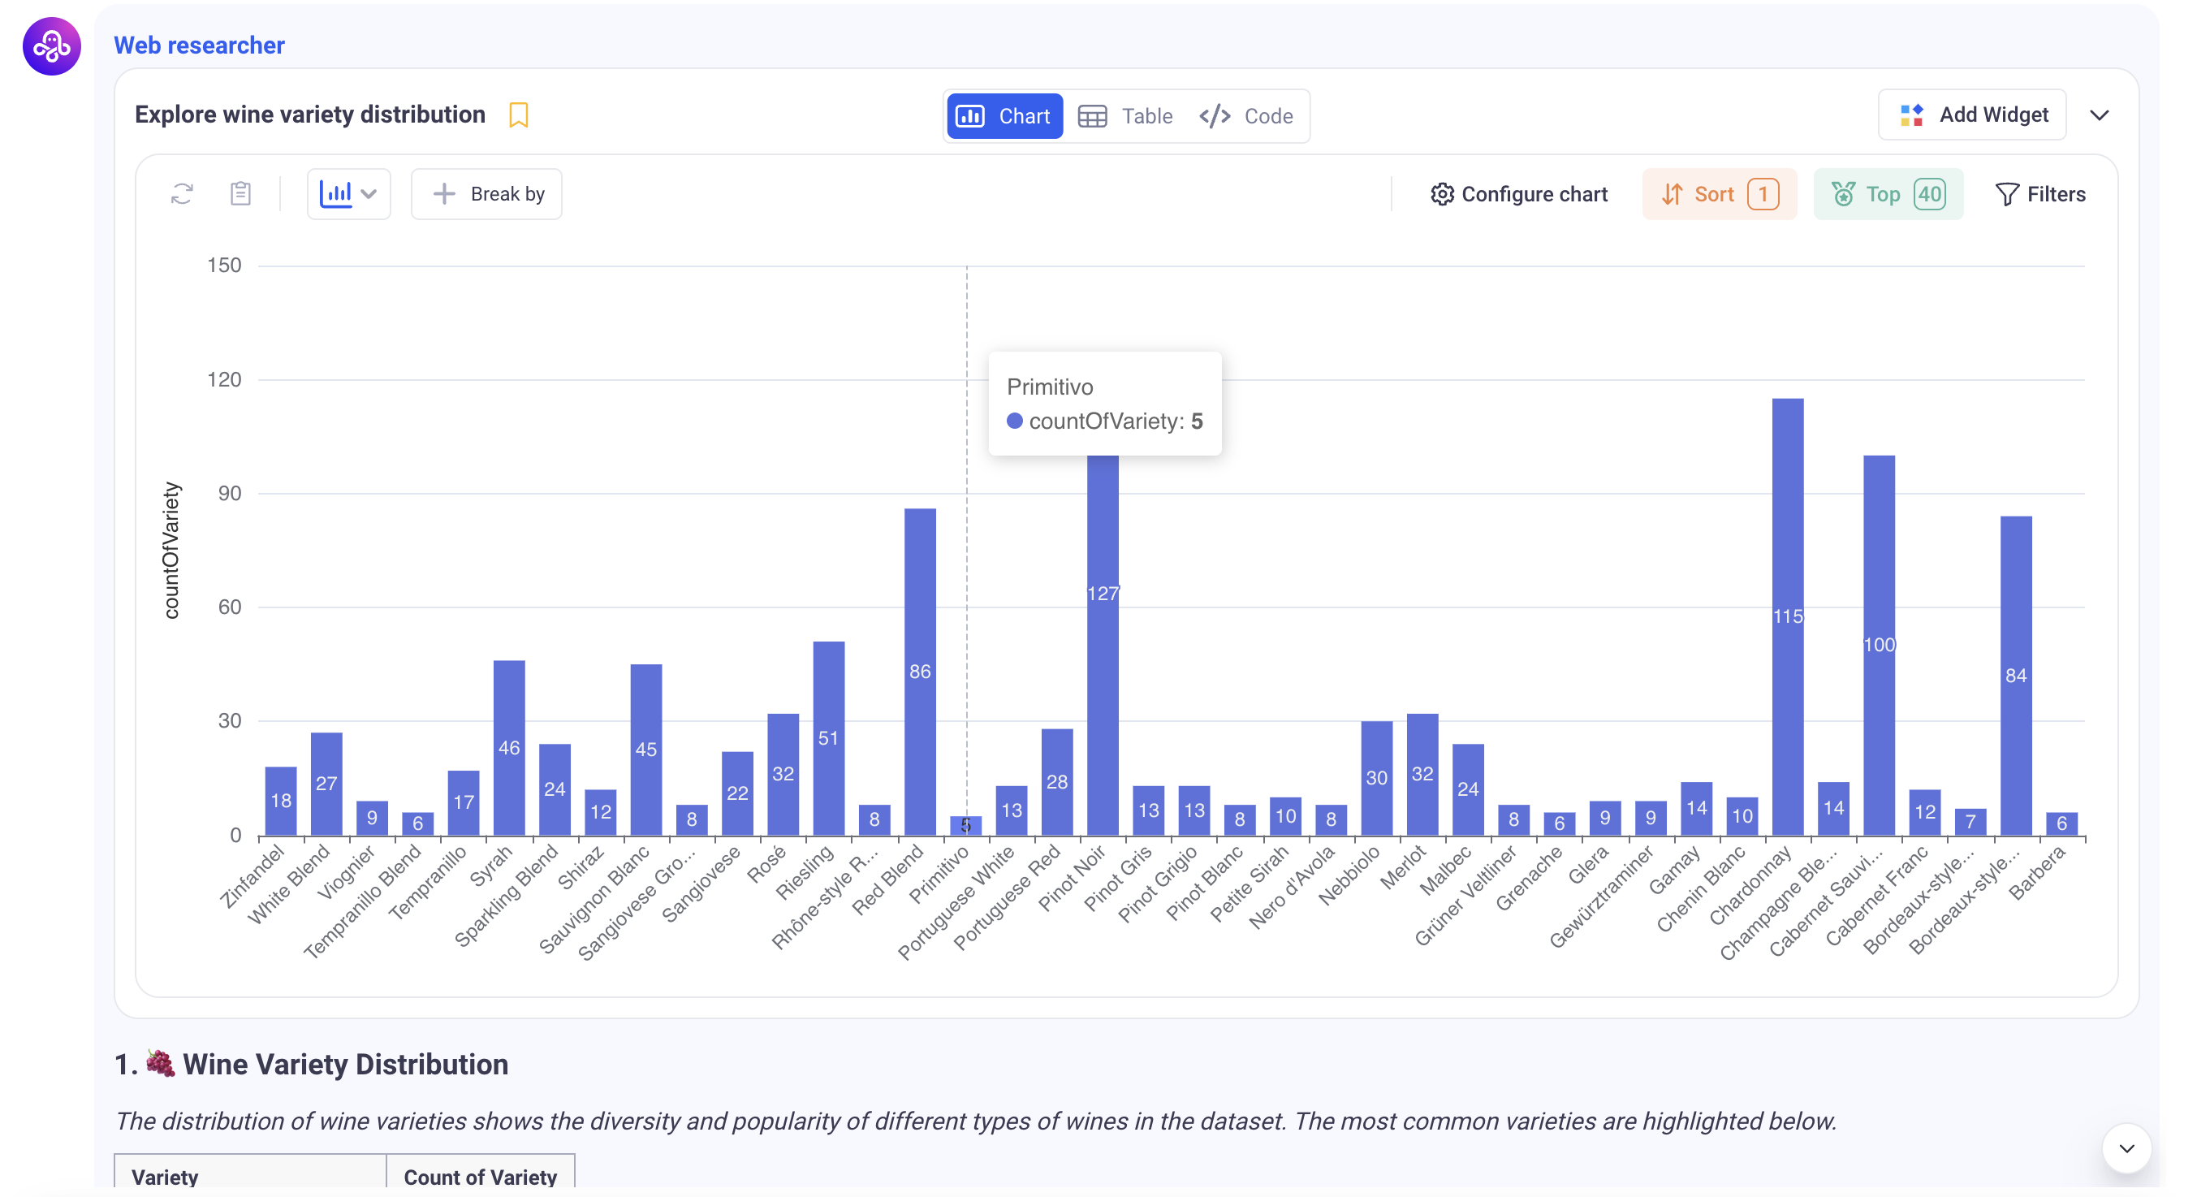Toggle the Top 40 limit
Viewport: 2197px width, 1197px height.
pyautogui.click(x=1888, y=193)
